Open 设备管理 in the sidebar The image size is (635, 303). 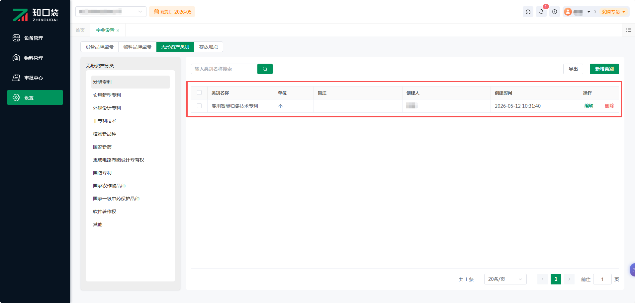[35, 38]
